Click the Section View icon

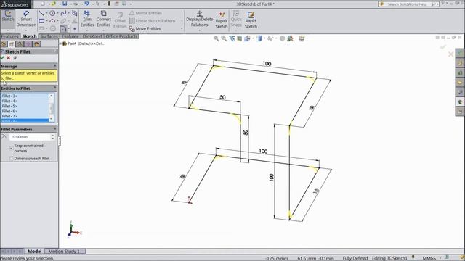239,38
